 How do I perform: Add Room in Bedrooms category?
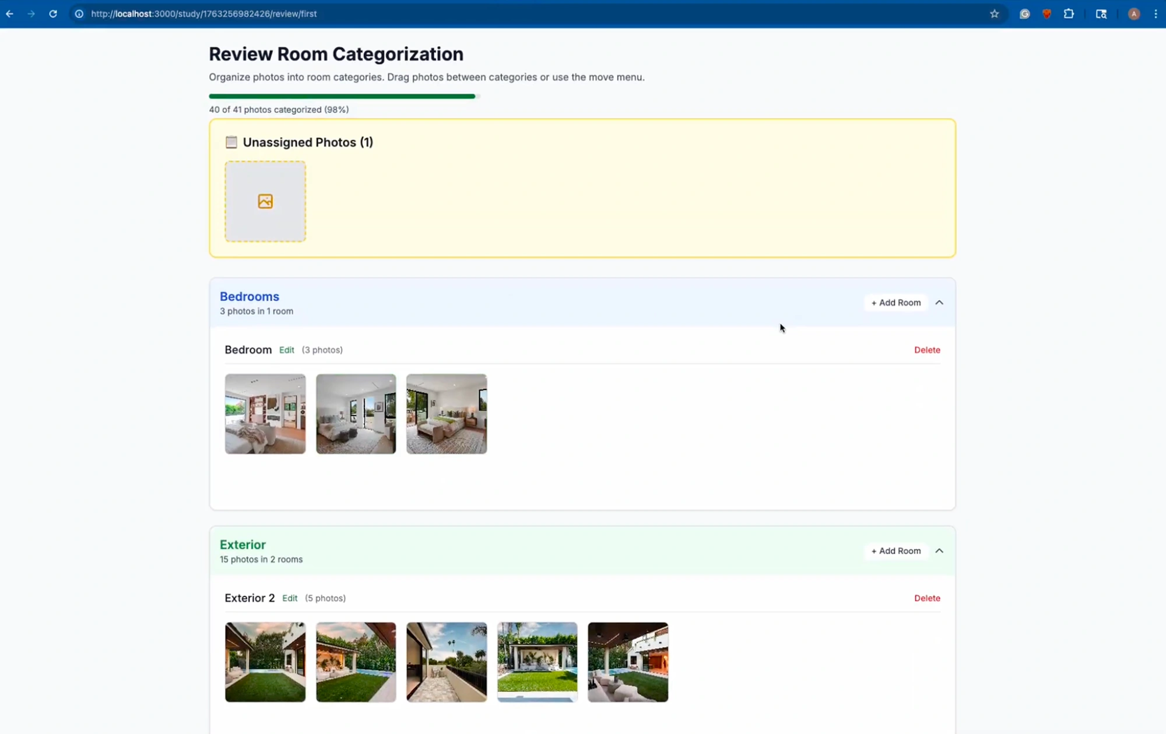896,303
